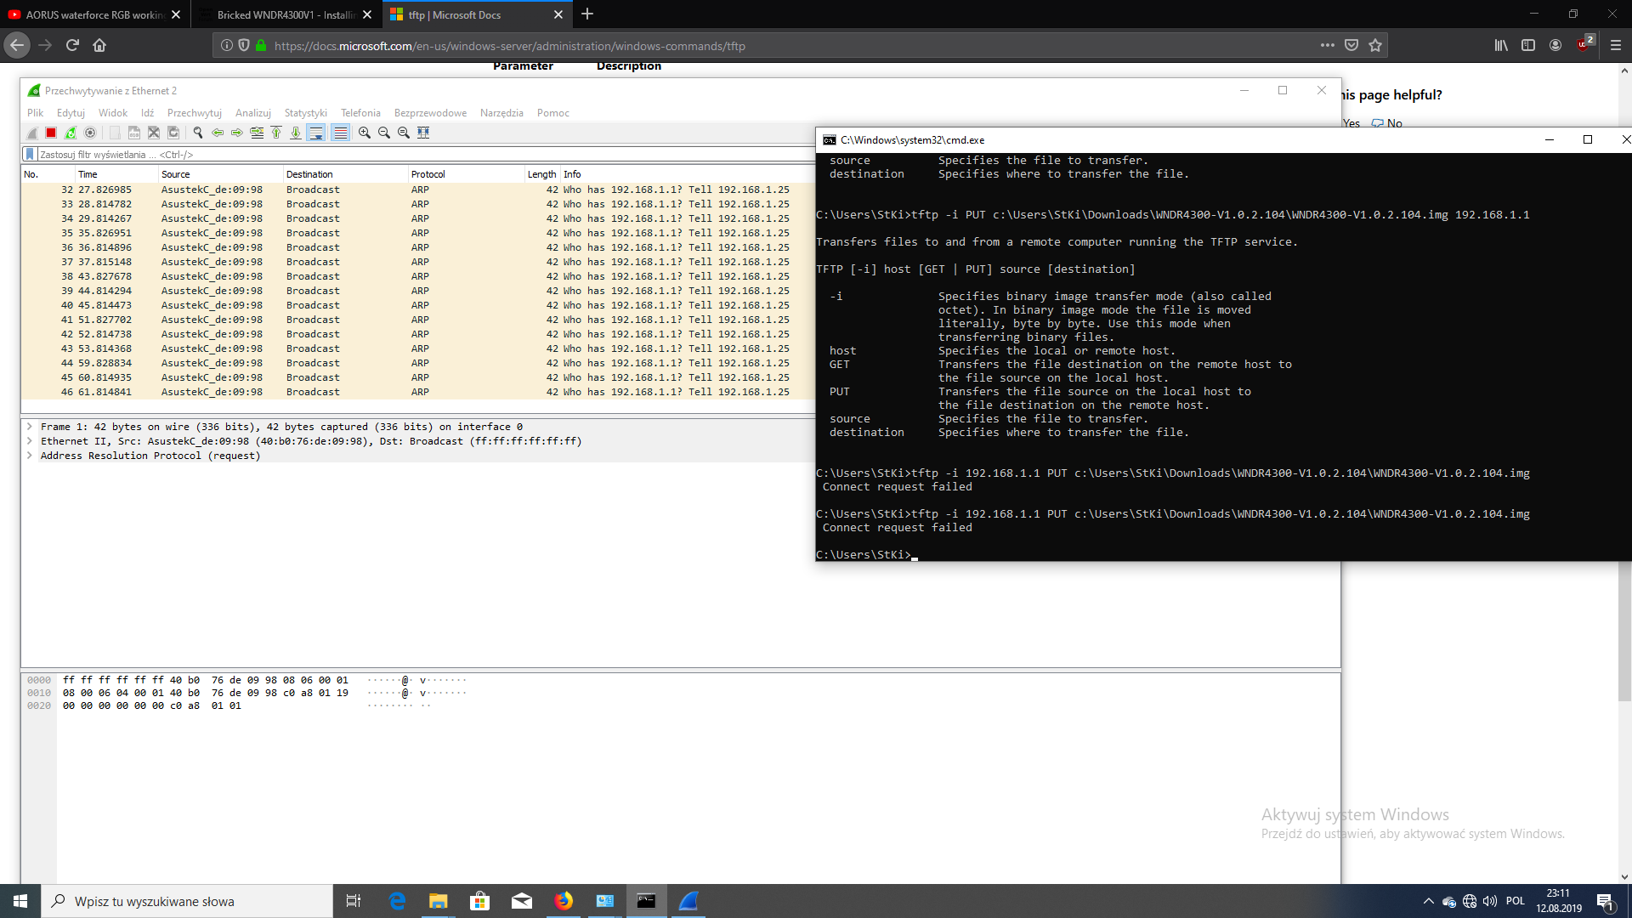Sort packets by Source column header
This screenshot has width=1632, height=918.
pyautogui.click(x=220, y=174)
